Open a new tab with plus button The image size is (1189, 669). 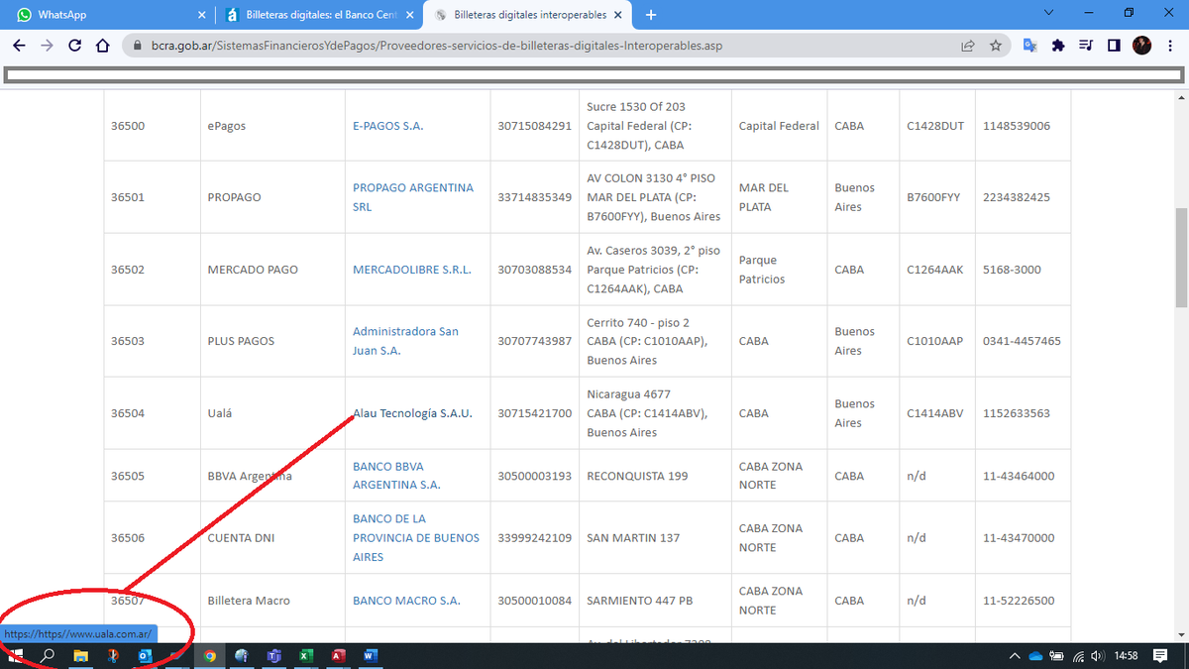651,15
